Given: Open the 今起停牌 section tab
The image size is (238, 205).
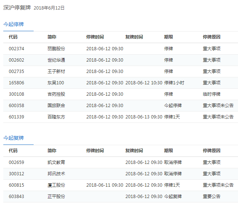Looking at the screenshot, I should (14, 24).
